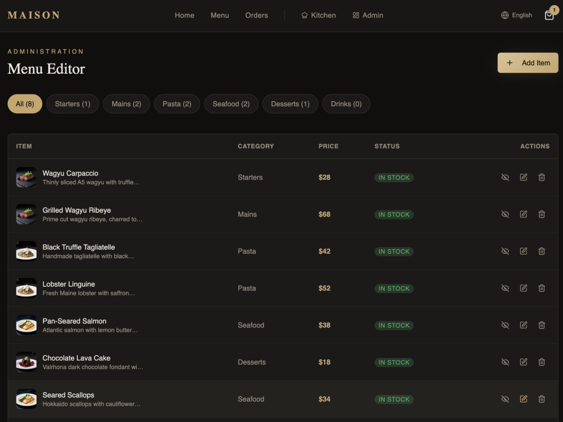Filter by Seafood (2)
563x422 pixels.
[231, 104]
